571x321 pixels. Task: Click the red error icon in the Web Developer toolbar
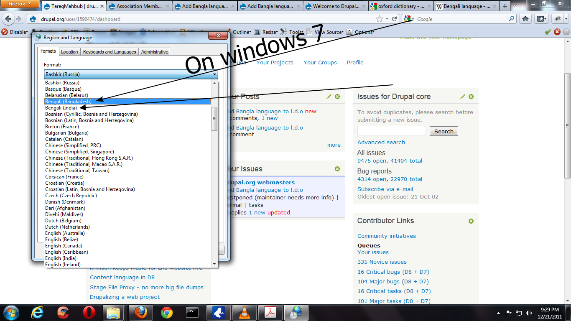[x=557, y=32]
